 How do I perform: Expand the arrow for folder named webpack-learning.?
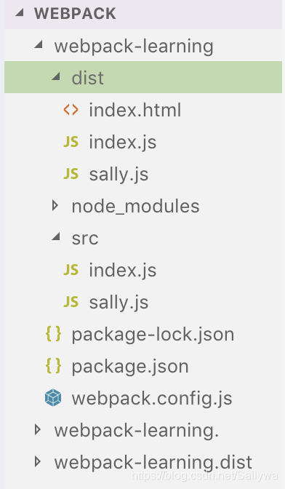pos(38,430)
